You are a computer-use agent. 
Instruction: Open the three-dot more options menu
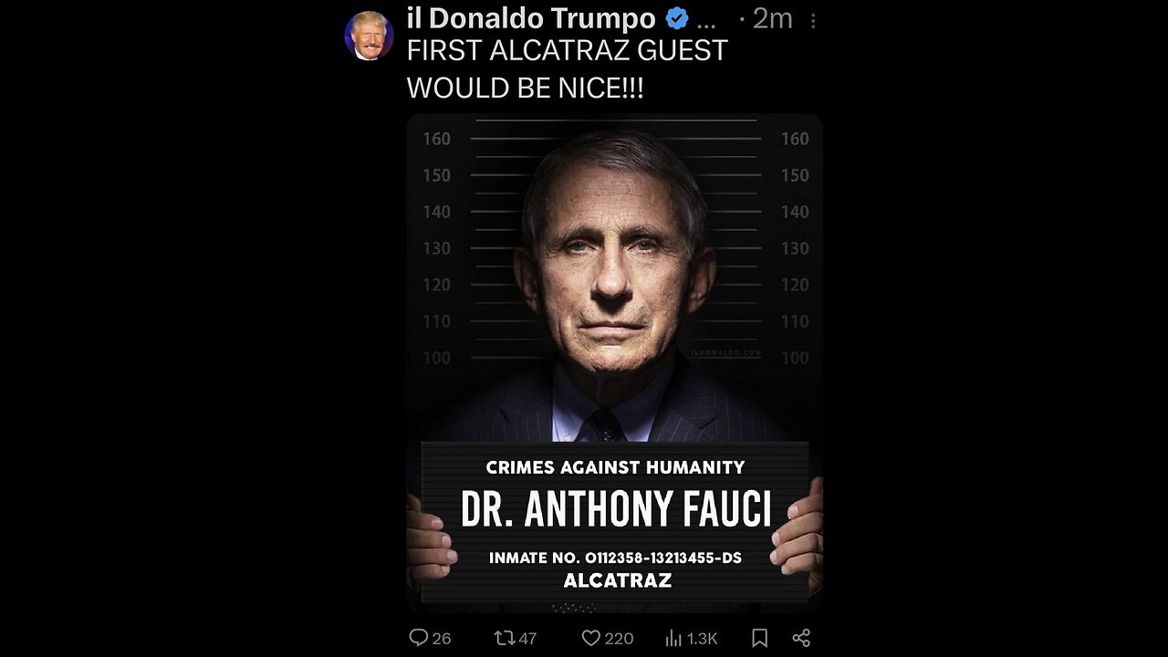click(x=813, y=19)
